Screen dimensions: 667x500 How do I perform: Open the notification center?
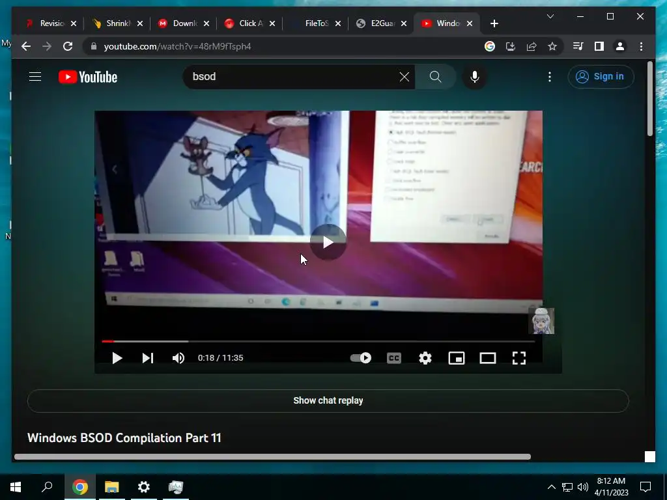point(646,487)
